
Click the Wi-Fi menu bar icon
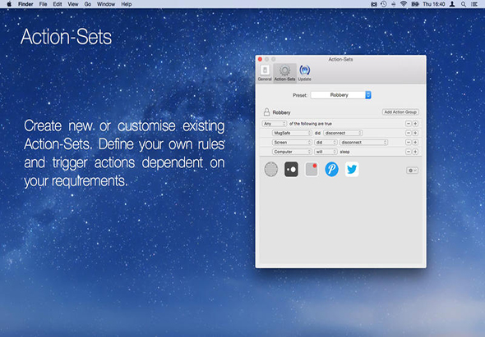[x=404, y=4]
